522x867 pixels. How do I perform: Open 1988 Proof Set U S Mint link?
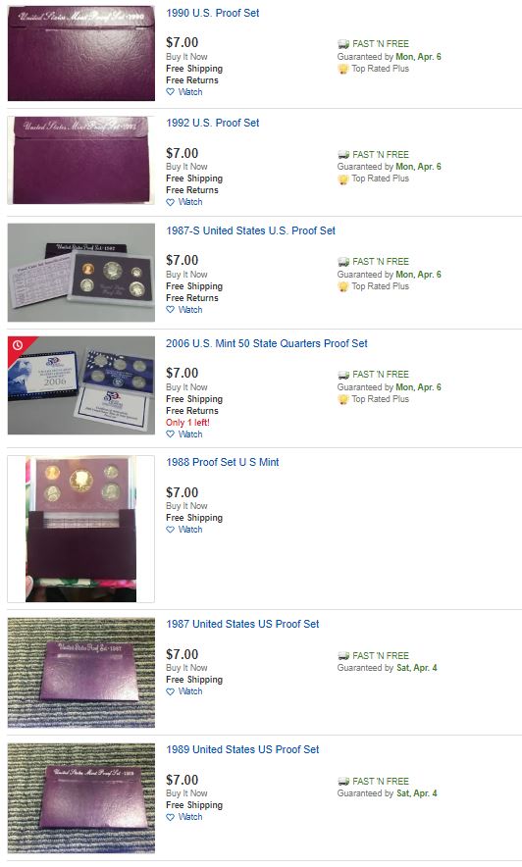223,462
